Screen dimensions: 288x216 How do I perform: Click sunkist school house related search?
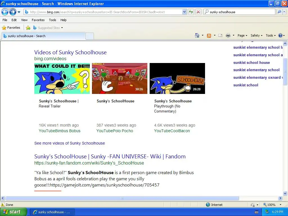point(252,63)
